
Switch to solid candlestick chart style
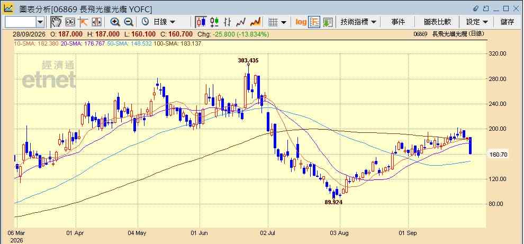point(201,22)
